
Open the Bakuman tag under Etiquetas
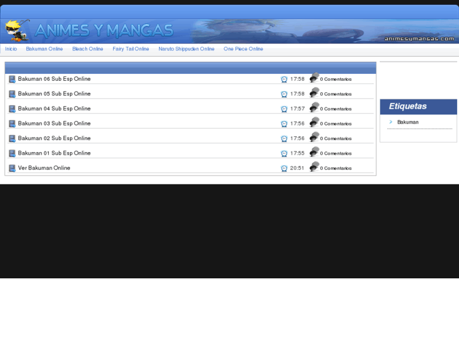pyautogui.click(x=408, y=122)
